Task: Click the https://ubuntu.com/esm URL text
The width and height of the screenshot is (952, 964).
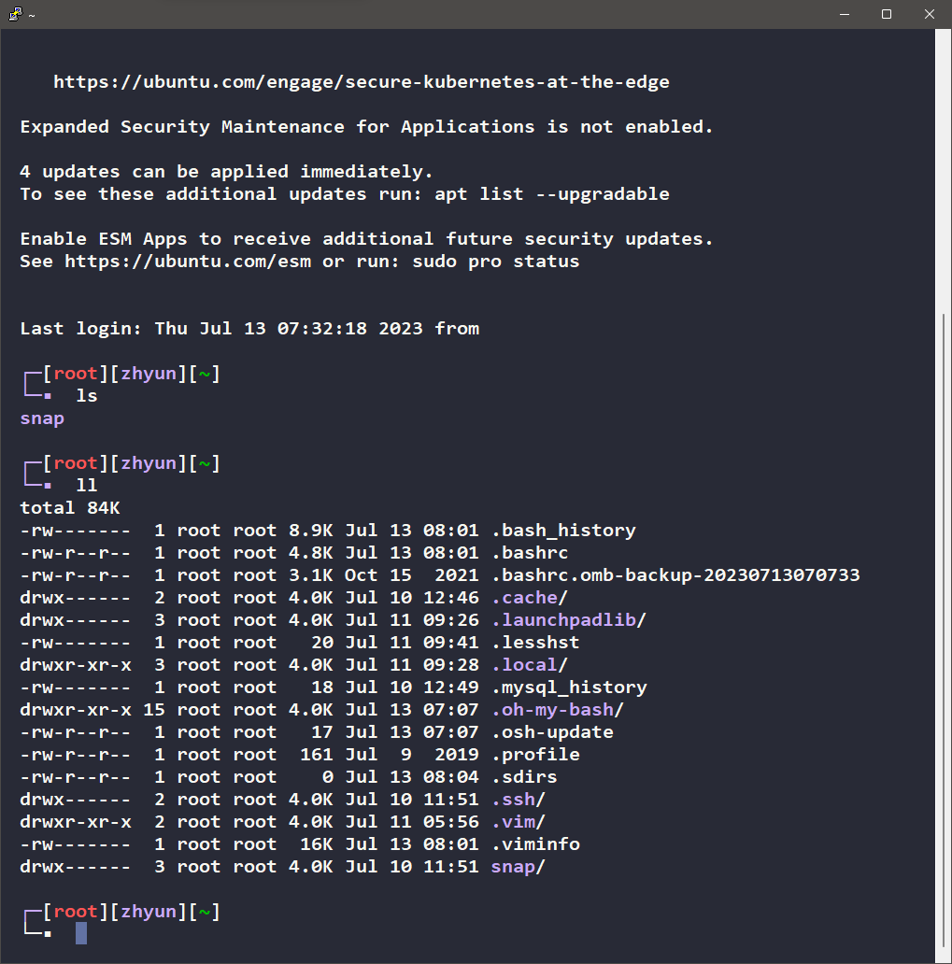Action: click(x=188, y=262)
